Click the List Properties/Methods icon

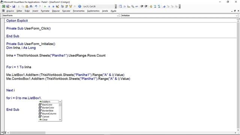[120, 6]
